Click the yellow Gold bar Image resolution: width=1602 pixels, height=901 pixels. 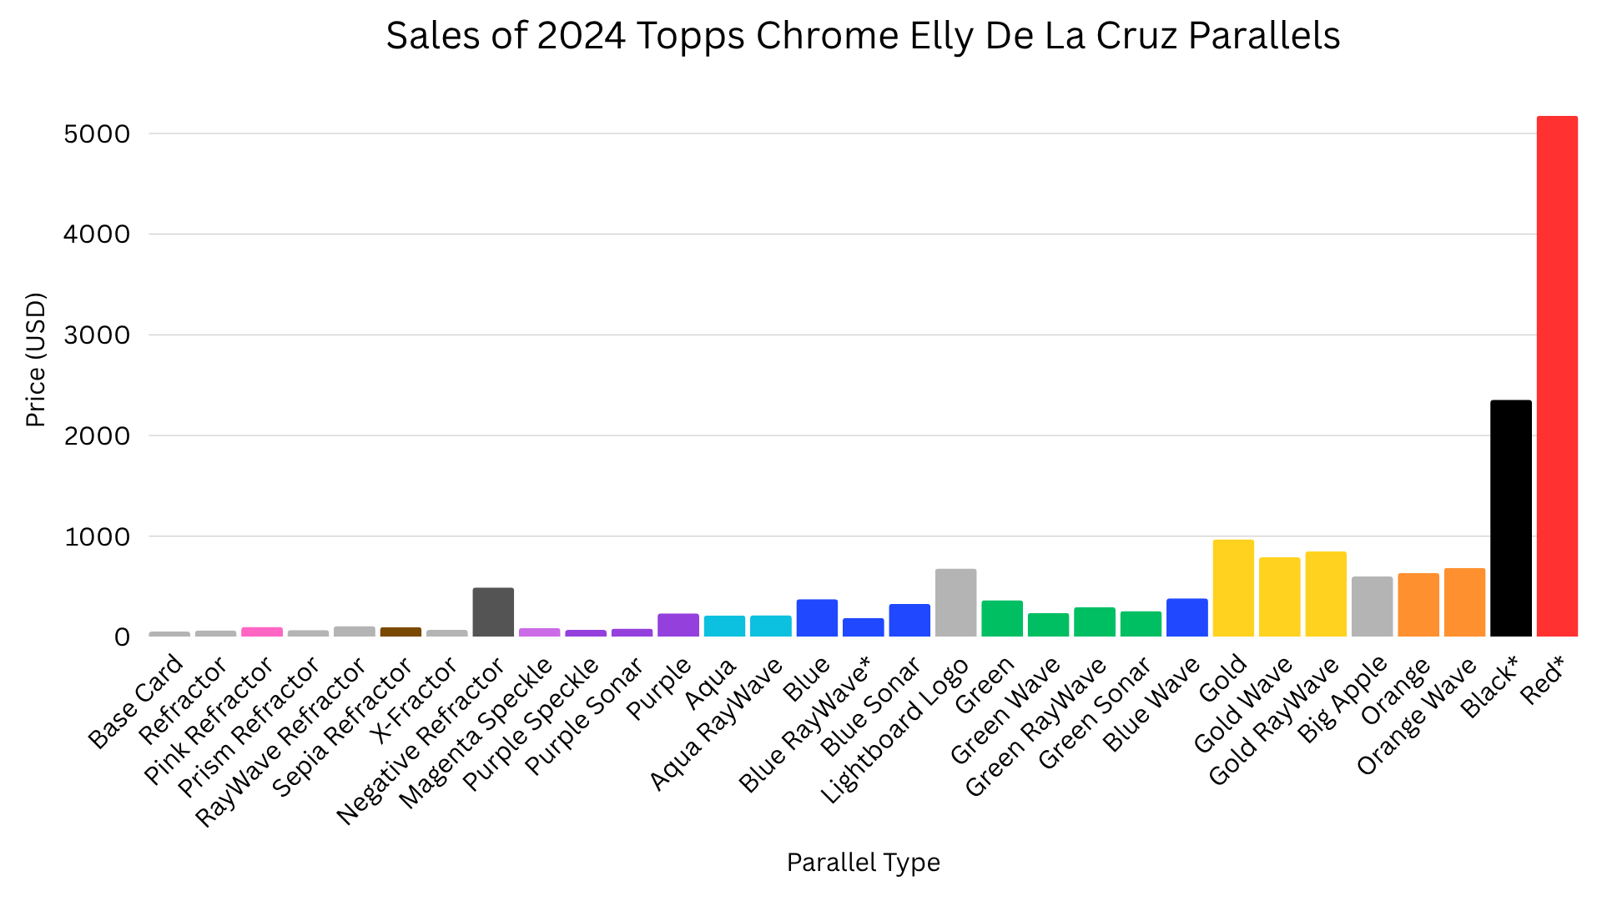tap(1233, 588)
